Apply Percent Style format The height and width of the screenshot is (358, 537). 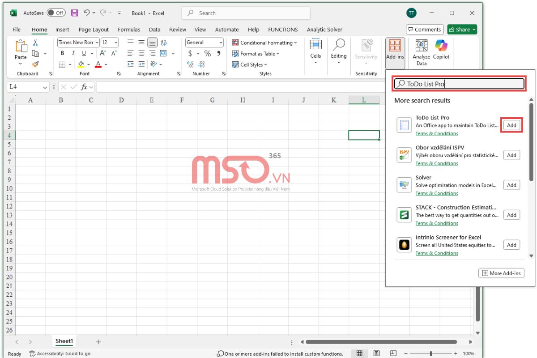[208, 53]
